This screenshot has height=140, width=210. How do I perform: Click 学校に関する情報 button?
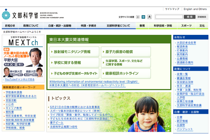74,62
